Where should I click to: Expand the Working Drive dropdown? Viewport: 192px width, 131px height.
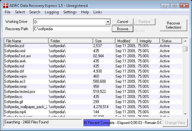point(108,22)
